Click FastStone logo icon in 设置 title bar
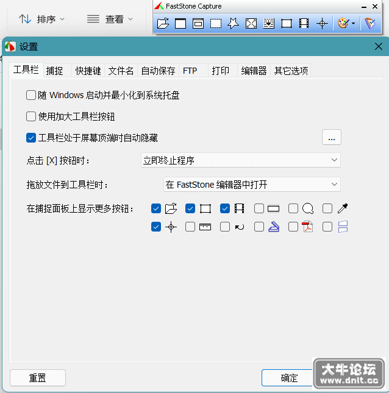 [x=10, y=46]
